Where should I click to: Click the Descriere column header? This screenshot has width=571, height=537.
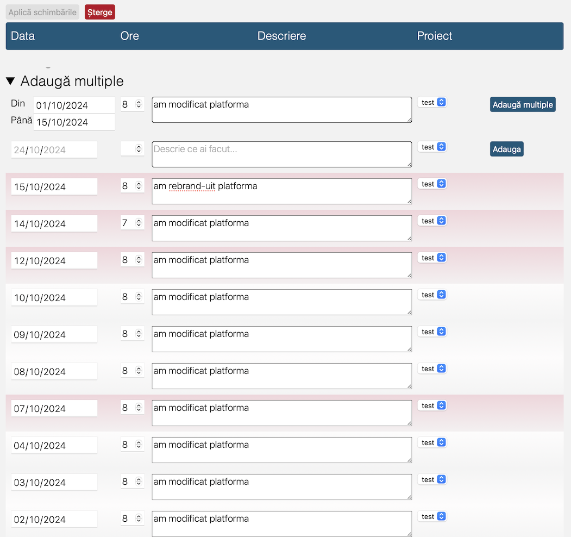pos(282,36)
